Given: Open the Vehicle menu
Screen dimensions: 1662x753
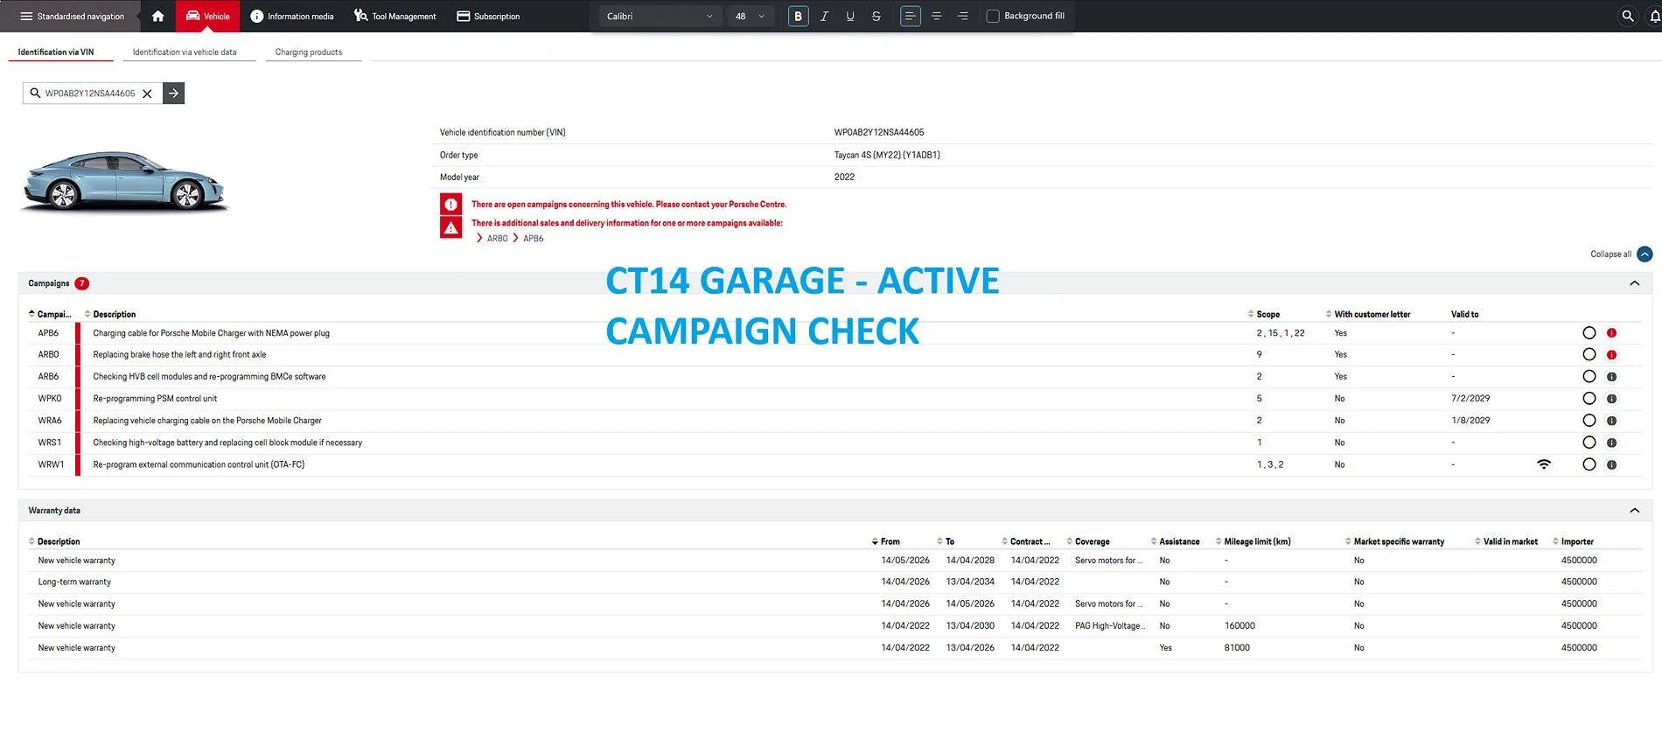Looking at the screenshot, I should [208, 16].
